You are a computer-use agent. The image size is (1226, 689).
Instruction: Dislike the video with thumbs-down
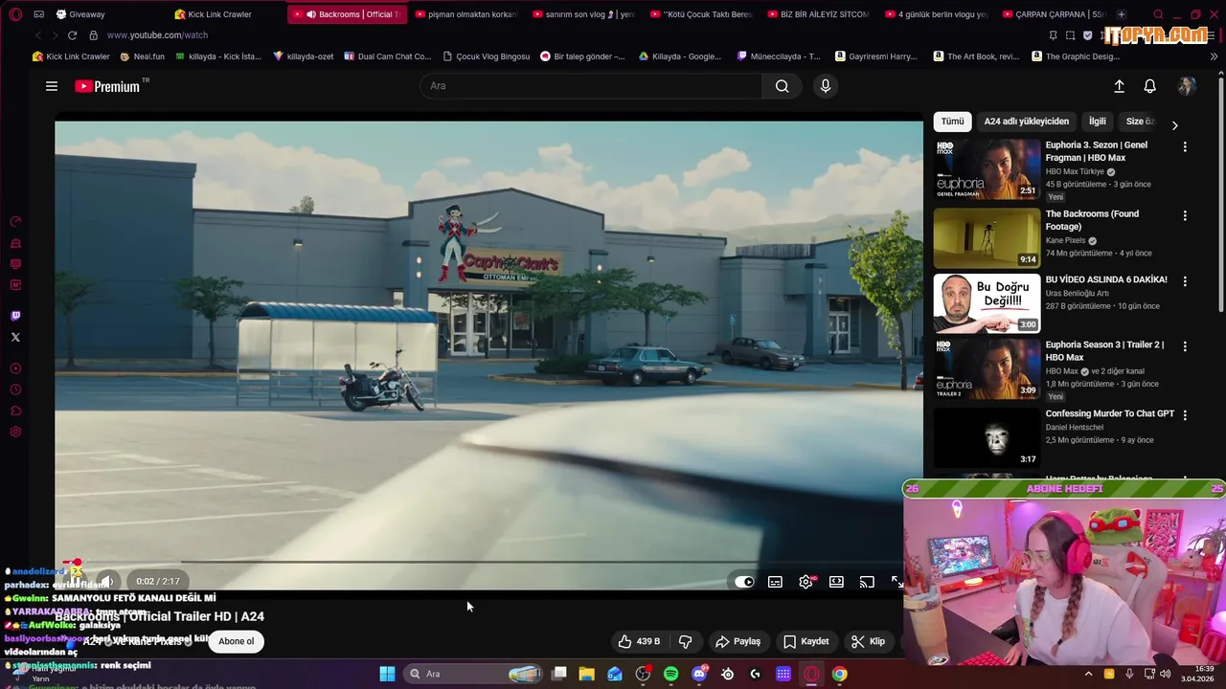point(686,641)
